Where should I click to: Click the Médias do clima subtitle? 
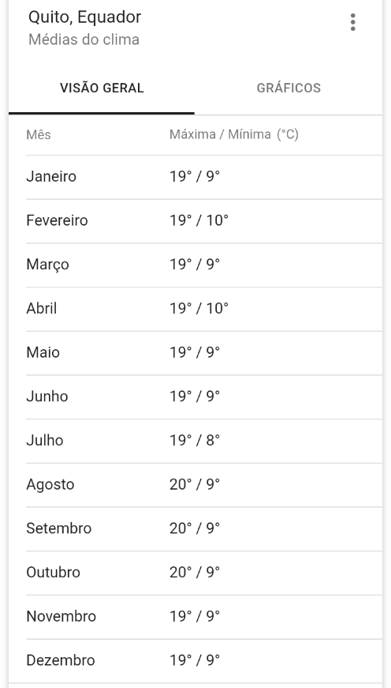(x=84, y=39)
